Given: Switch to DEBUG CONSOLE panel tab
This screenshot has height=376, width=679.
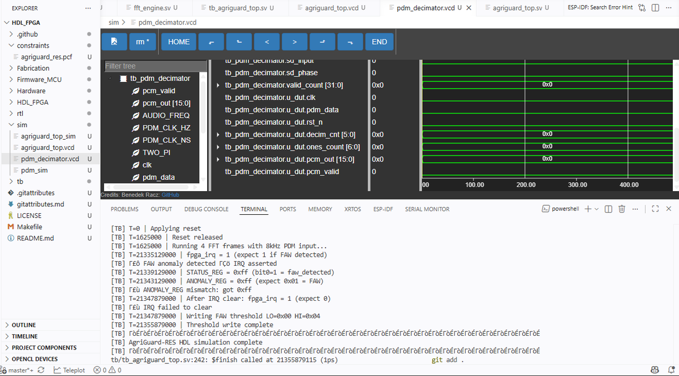Looking at the screenshot, I should (x=206, y=209).
